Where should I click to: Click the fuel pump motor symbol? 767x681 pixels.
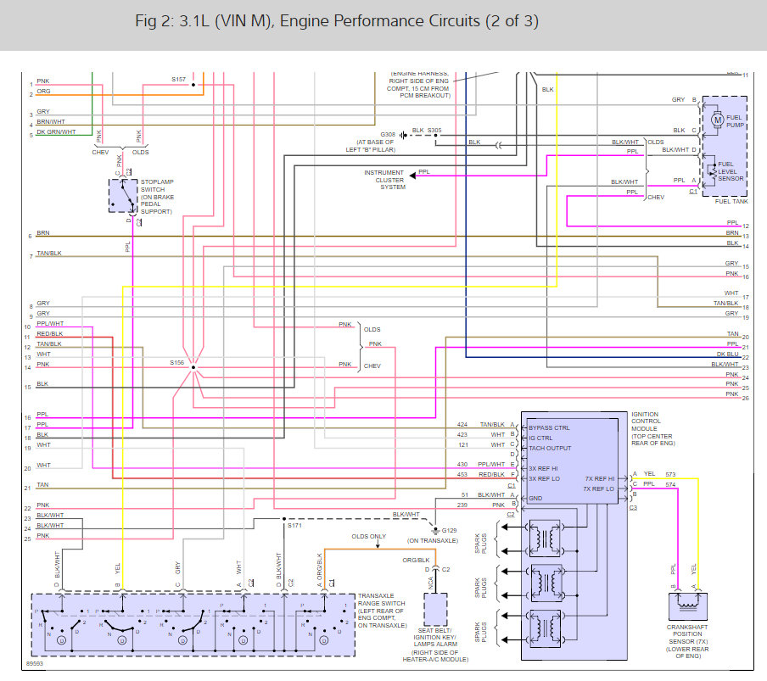click(717, 120)
